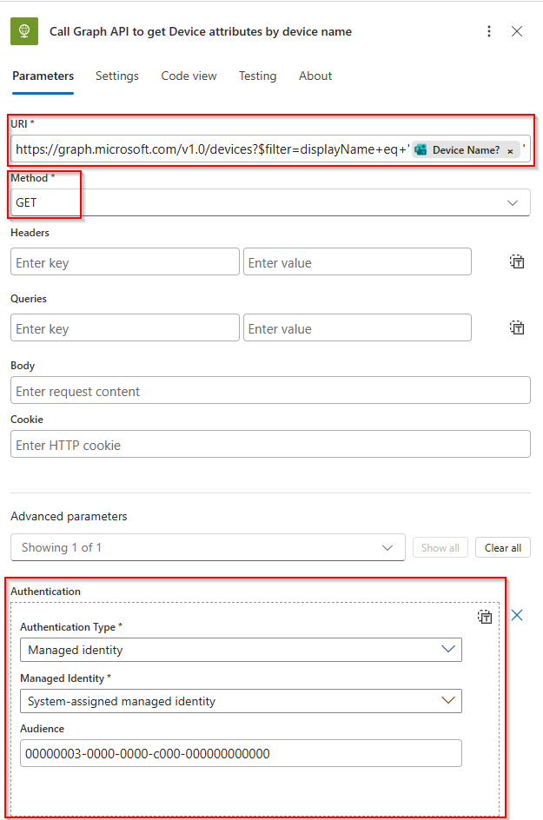Click the Authentication switch-to-text-mode icon
543x820 pixels.
click(x=485, y=617)
